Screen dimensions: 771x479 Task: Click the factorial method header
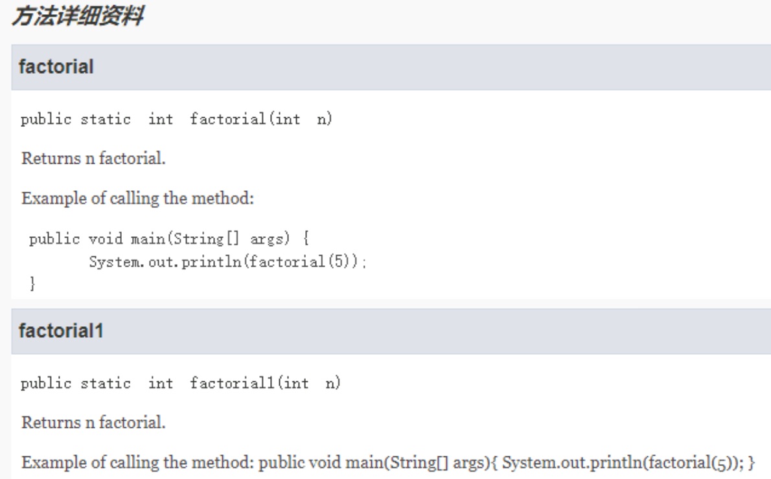click(391, 67)
